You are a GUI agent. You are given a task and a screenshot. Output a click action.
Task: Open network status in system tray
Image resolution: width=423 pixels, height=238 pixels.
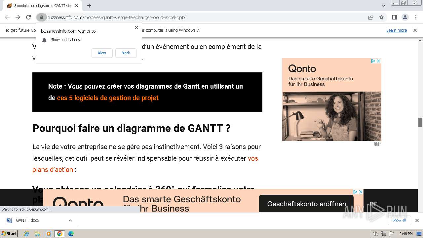(x=383, y=234)
